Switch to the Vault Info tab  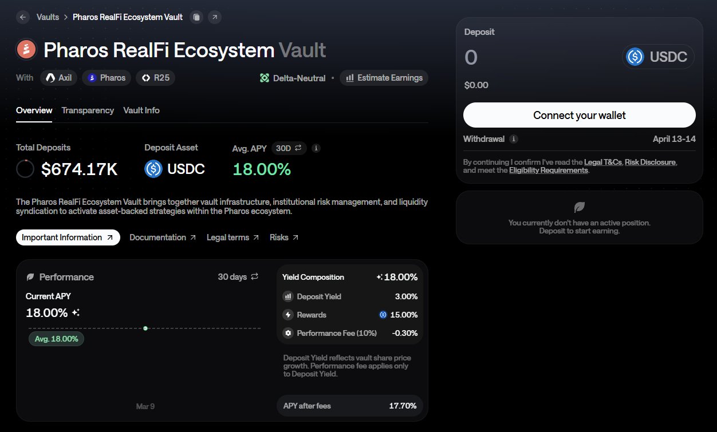pos(141,110)
